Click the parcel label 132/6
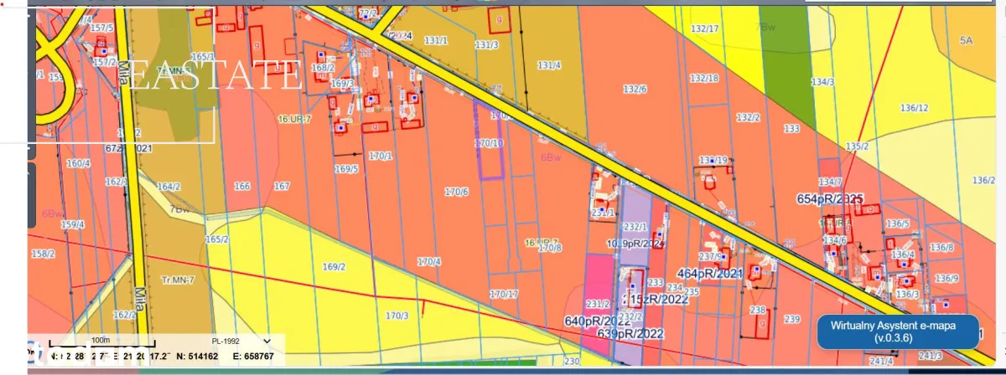This screenshot has width=1006, height=375. tap(635, 90)
